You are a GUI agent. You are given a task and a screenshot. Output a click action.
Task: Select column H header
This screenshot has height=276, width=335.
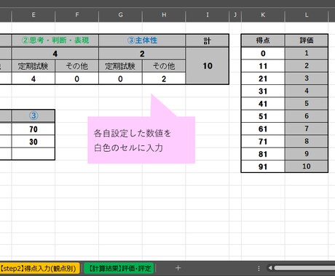[164, 15]
